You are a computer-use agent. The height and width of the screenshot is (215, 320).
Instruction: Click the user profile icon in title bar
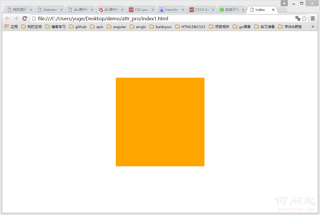click(284, 3)
